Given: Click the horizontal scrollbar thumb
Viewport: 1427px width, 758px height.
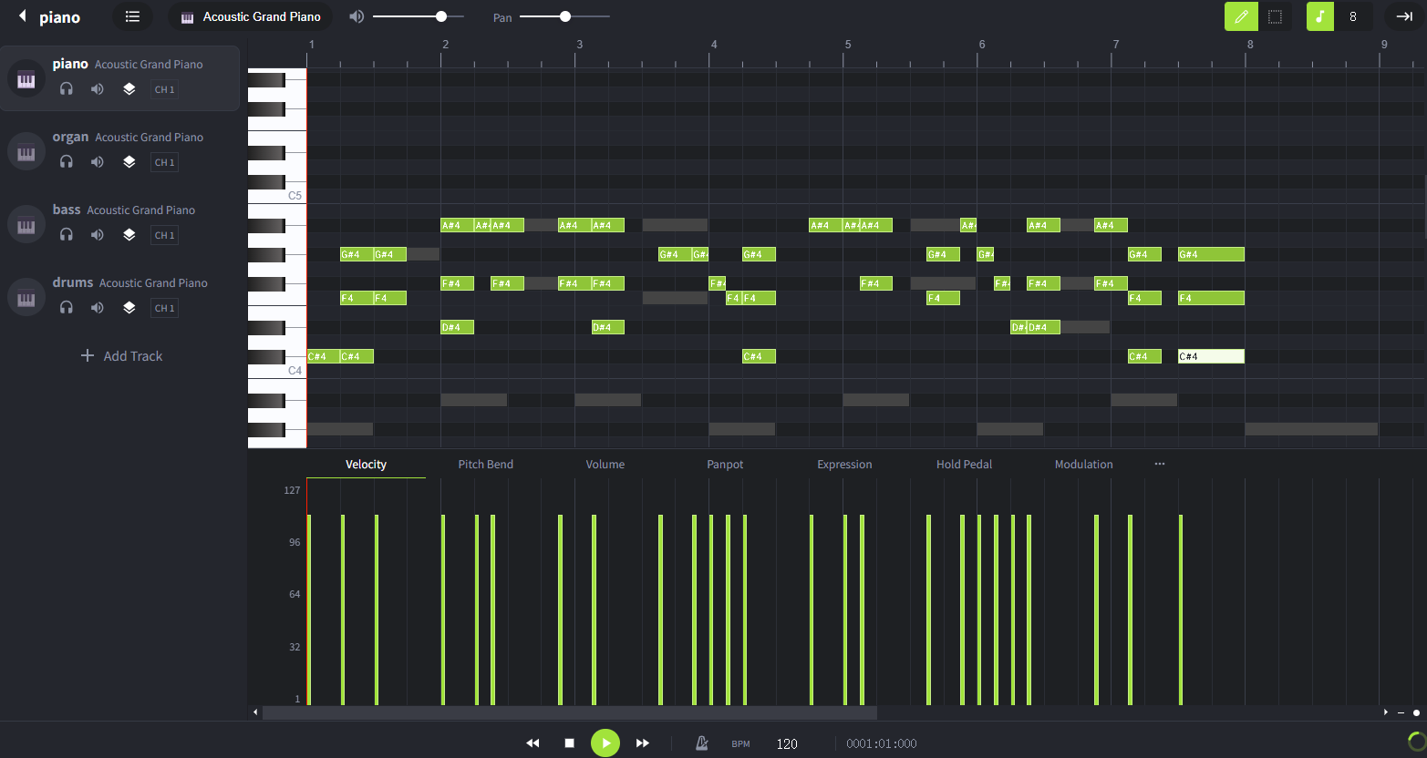Looking at the screenshot, I should [x=570, y=712].
